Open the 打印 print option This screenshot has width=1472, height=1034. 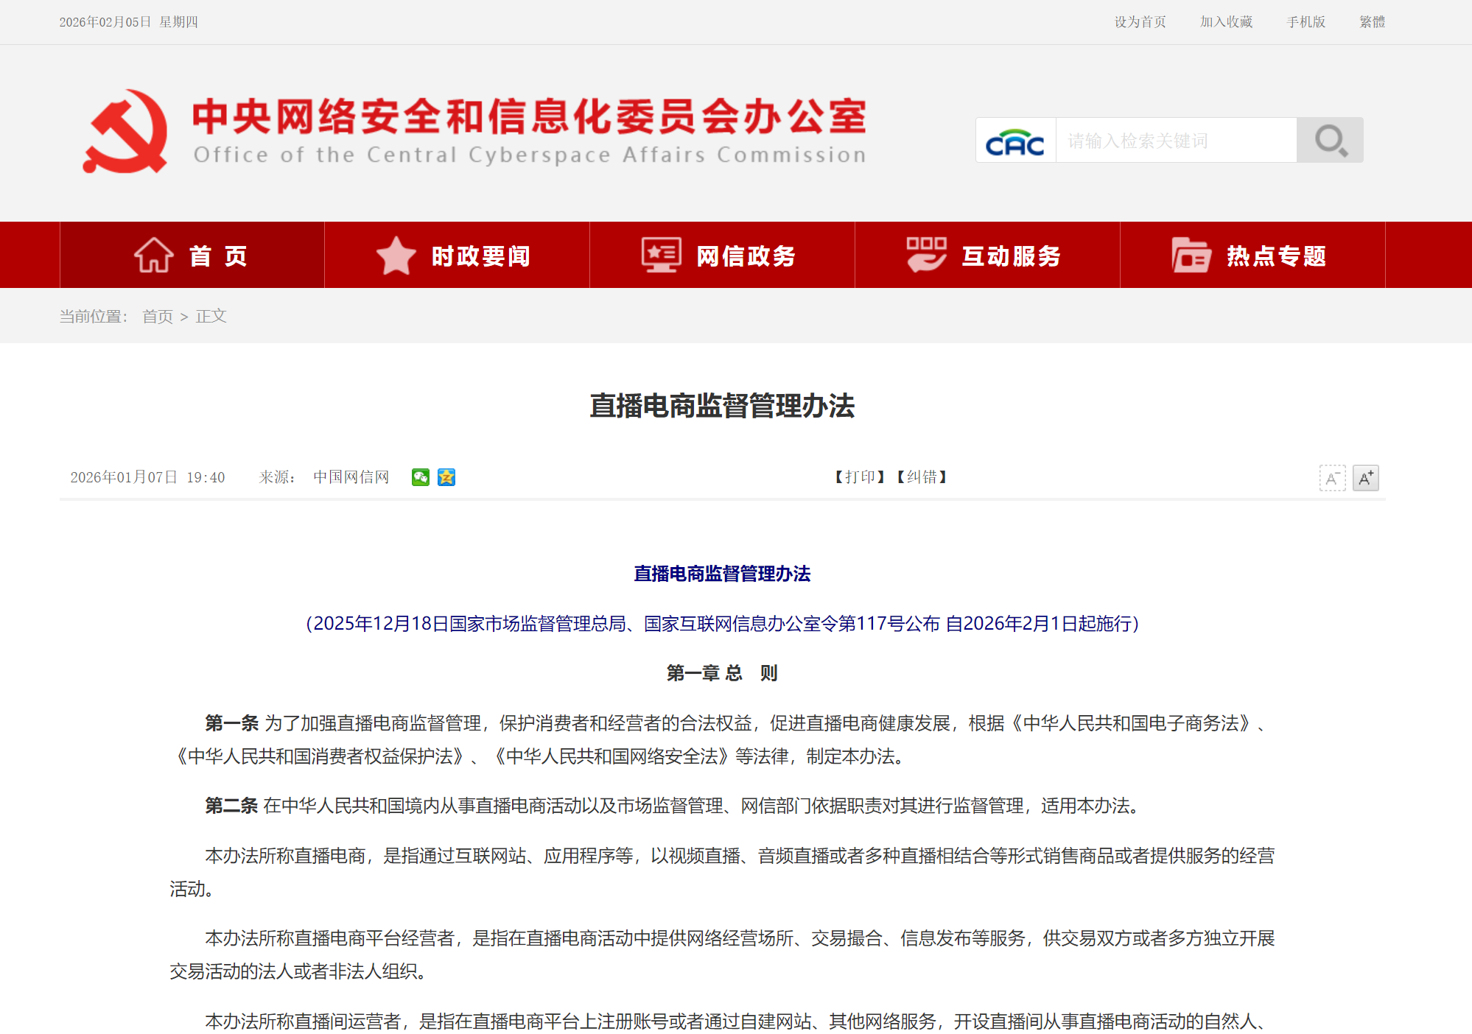click(861, 477)
